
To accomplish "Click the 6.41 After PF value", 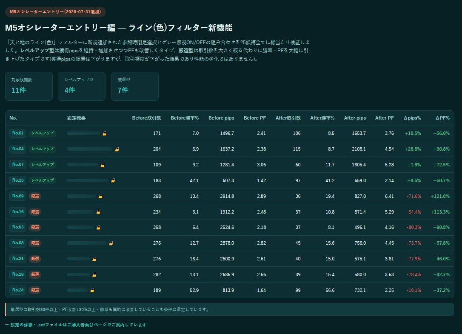I will (x=389, y=196).
